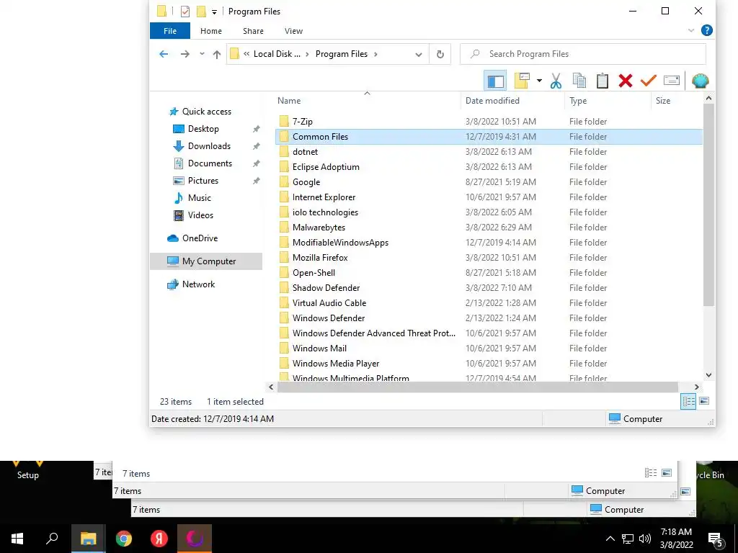This screenshot has height=553, width=738.
Task: Open the View ribbon tab
Action: pos(294,31)
